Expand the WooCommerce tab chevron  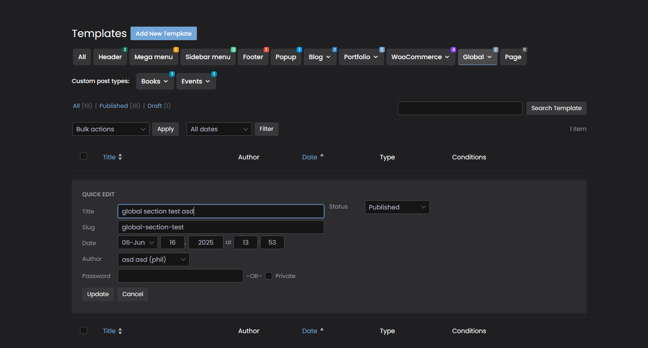tap(447, 57)
